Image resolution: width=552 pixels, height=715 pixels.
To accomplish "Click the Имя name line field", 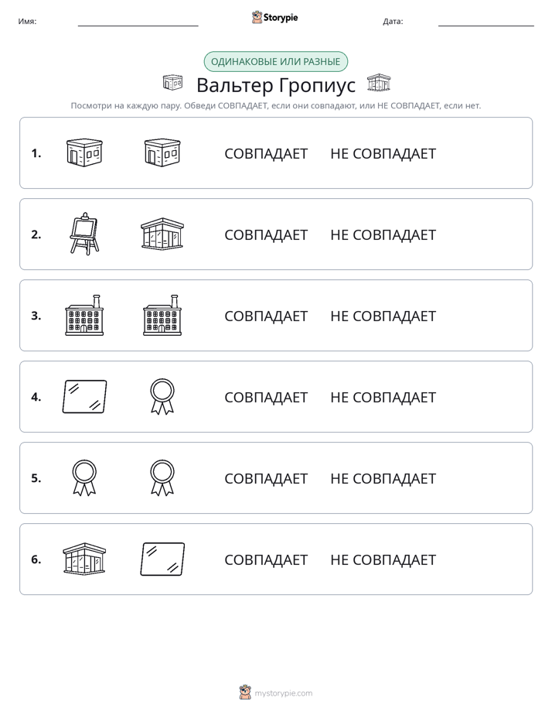I will pos(138,22).
